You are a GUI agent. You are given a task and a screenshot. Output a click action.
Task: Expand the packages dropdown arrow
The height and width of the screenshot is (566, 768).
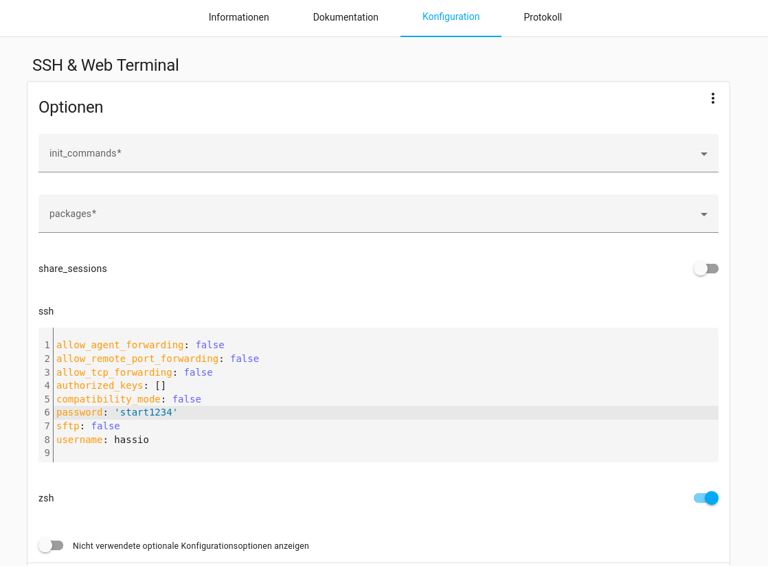703,214
